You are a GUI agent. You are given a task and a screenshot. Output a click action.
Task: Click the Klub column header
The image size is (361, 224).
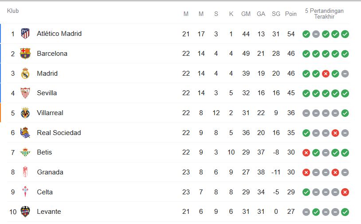13,11
